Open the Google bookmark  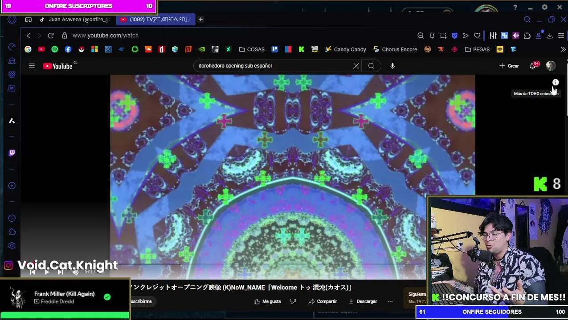coord(28,49)
